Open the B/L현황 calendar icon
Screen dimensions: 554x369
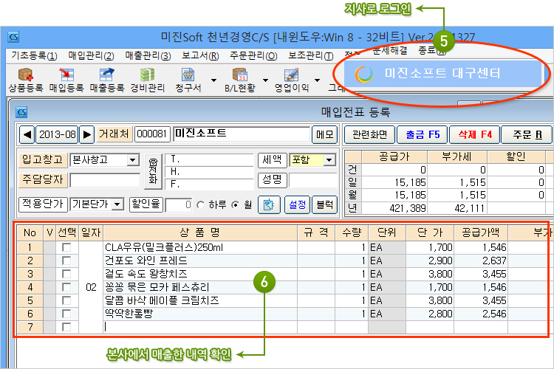click(x=240, y=75)
